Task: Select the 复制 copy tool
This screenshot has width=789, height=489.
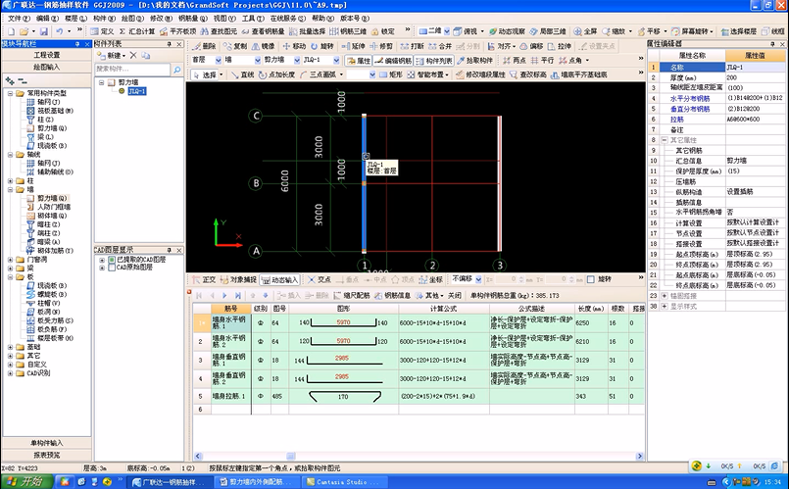Action: 235,46
